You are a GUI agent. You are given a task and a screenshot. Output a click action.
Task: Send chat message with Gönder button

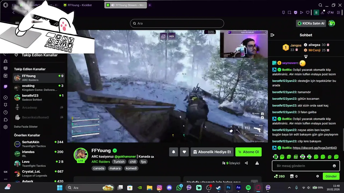coord(331,176)
